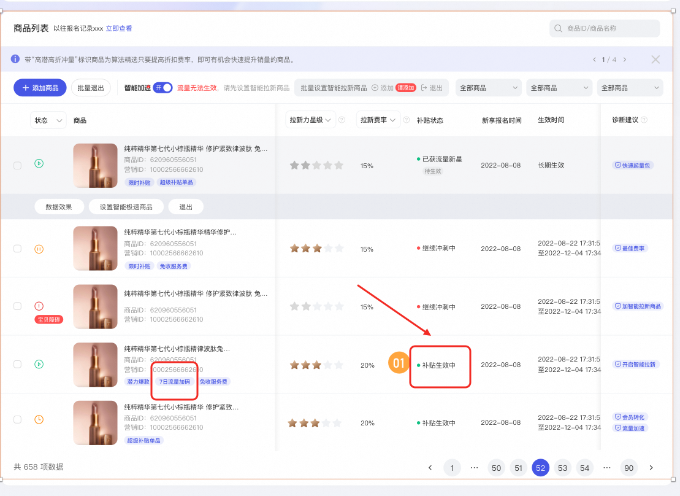Image resolution: width=680 pixels, height=496 pixels.
Task: Click the 开启智能拉新 suggestion tag
Action: coord(635,365)
